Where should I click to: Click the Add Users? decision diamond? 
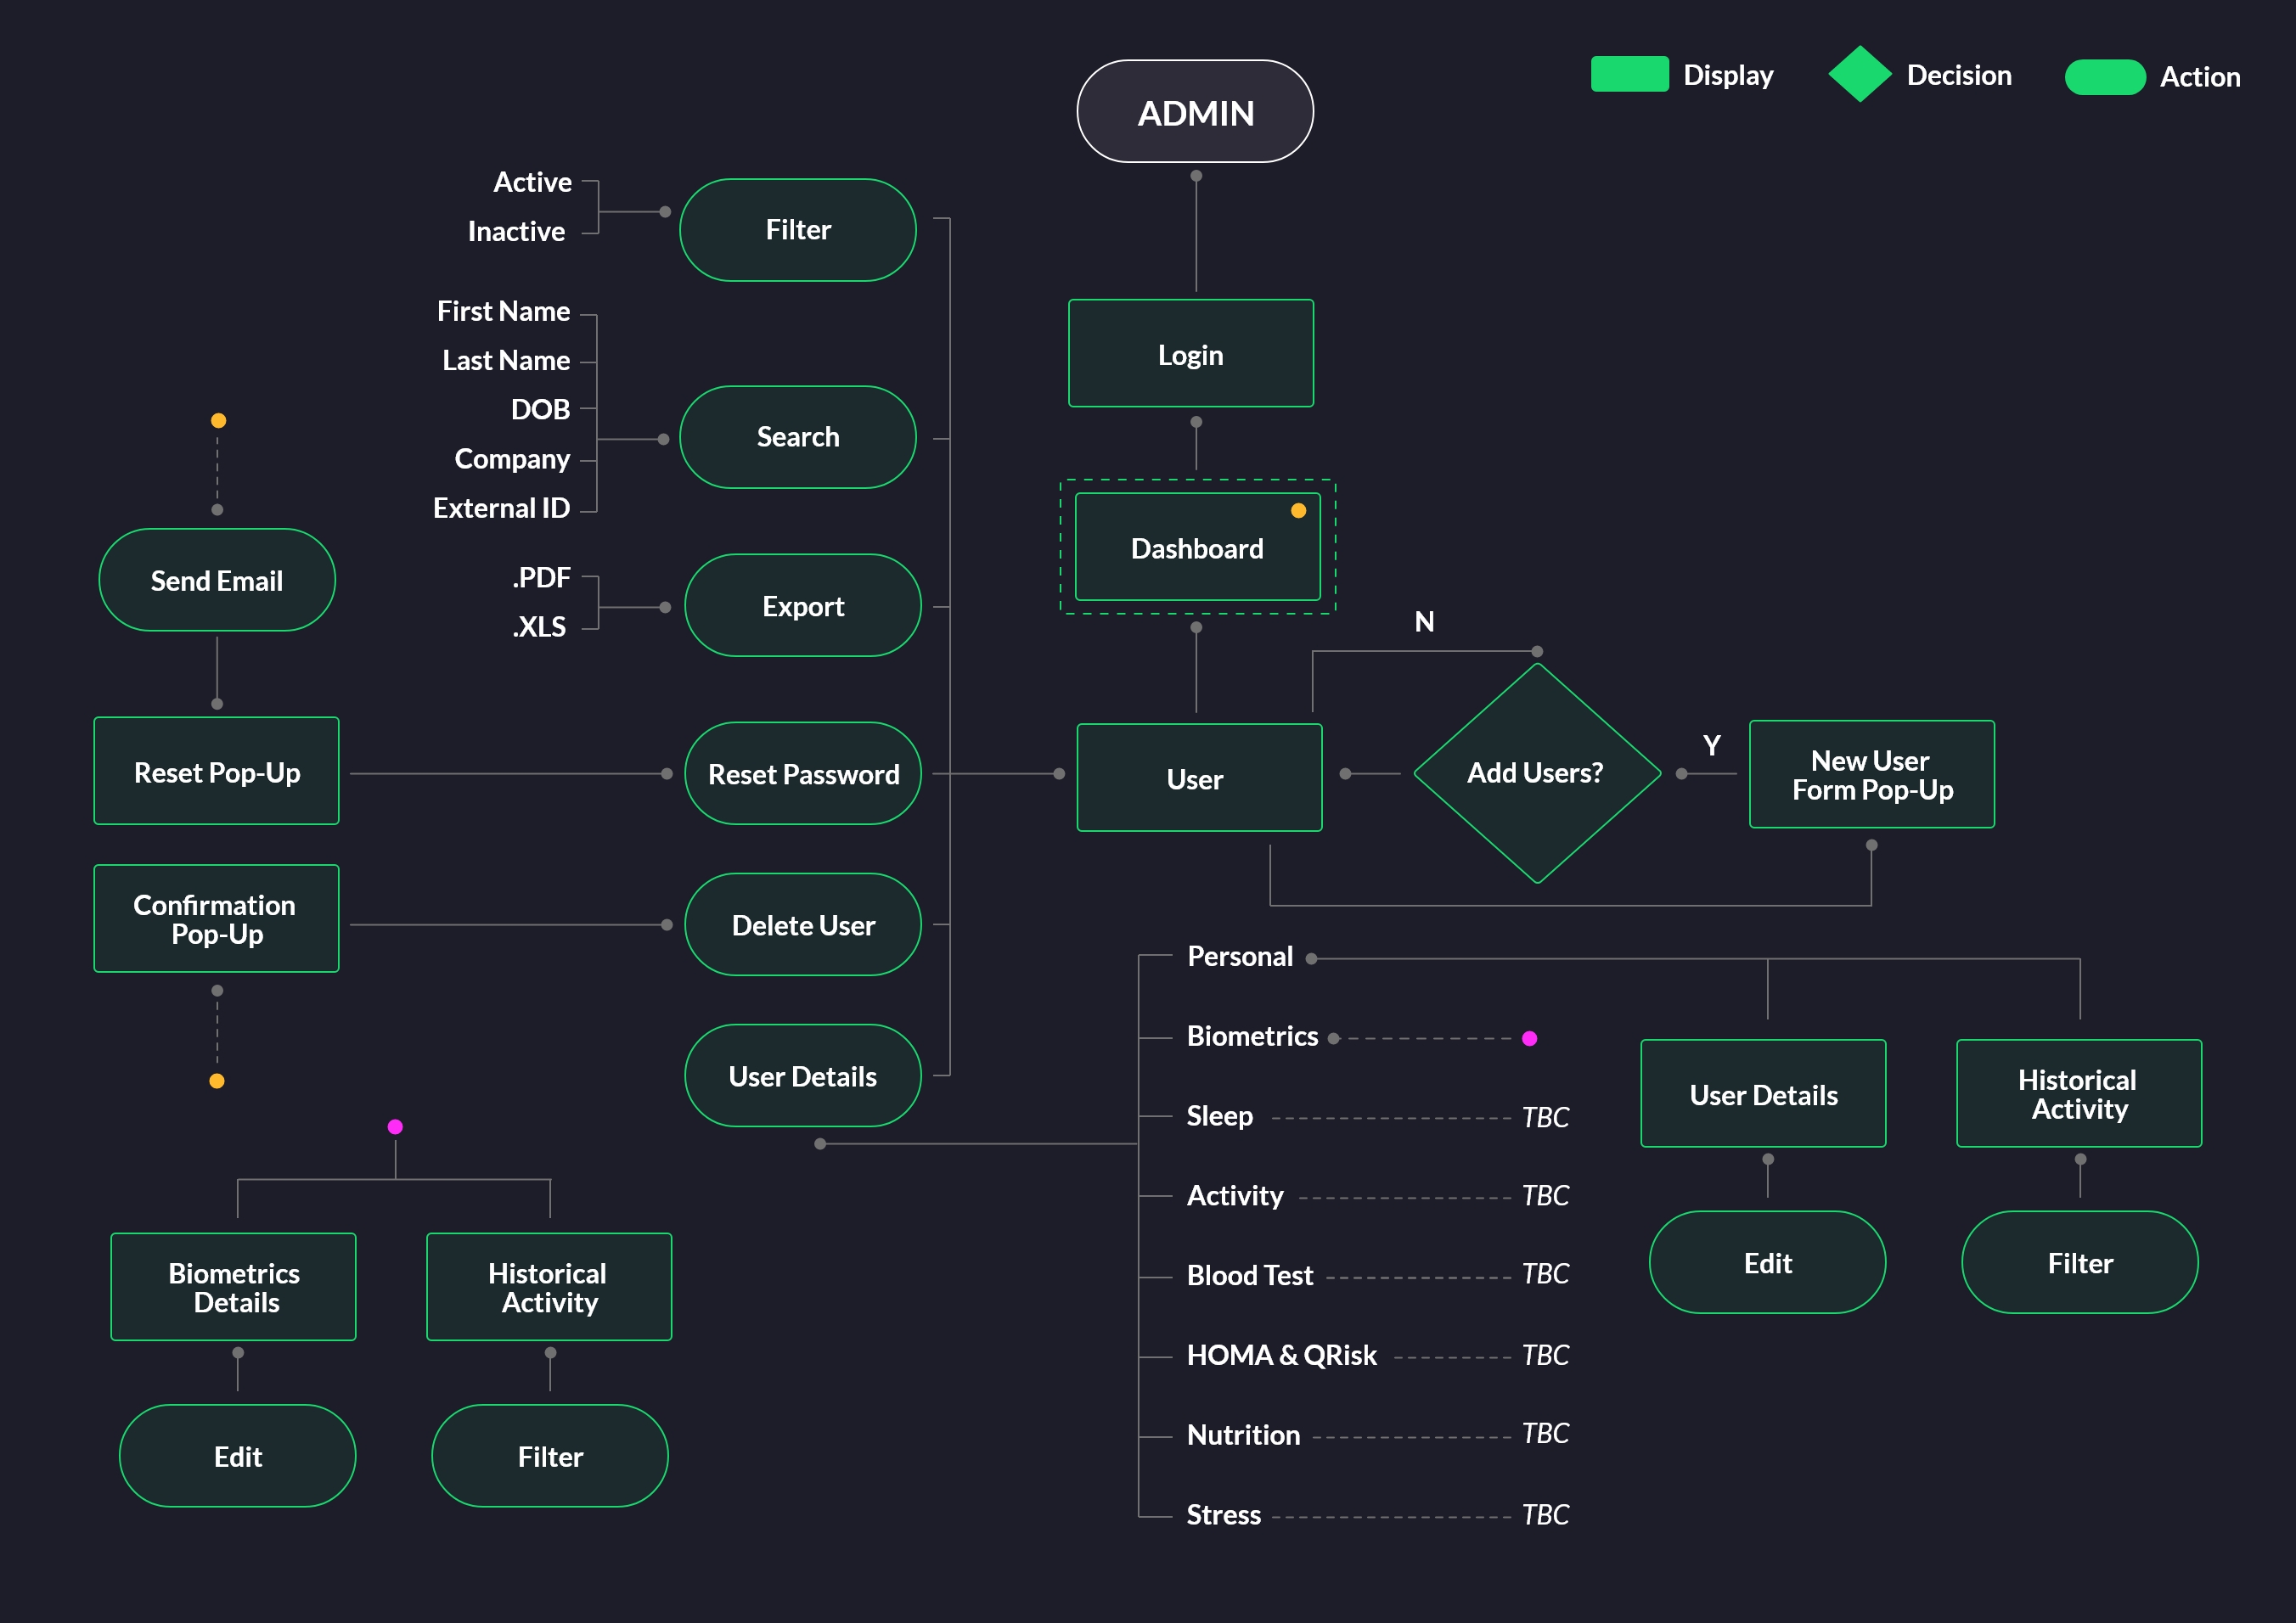tap(1536, 772)
